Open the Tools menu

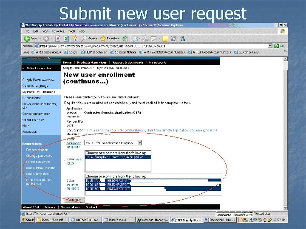(x=72, y=31)
